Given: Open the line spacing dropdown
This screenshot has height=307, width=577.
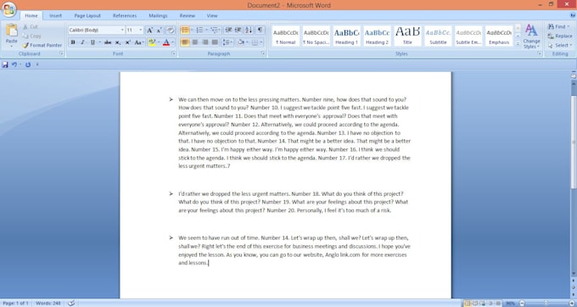Looking at the screenshot, I should pos(227,42).
